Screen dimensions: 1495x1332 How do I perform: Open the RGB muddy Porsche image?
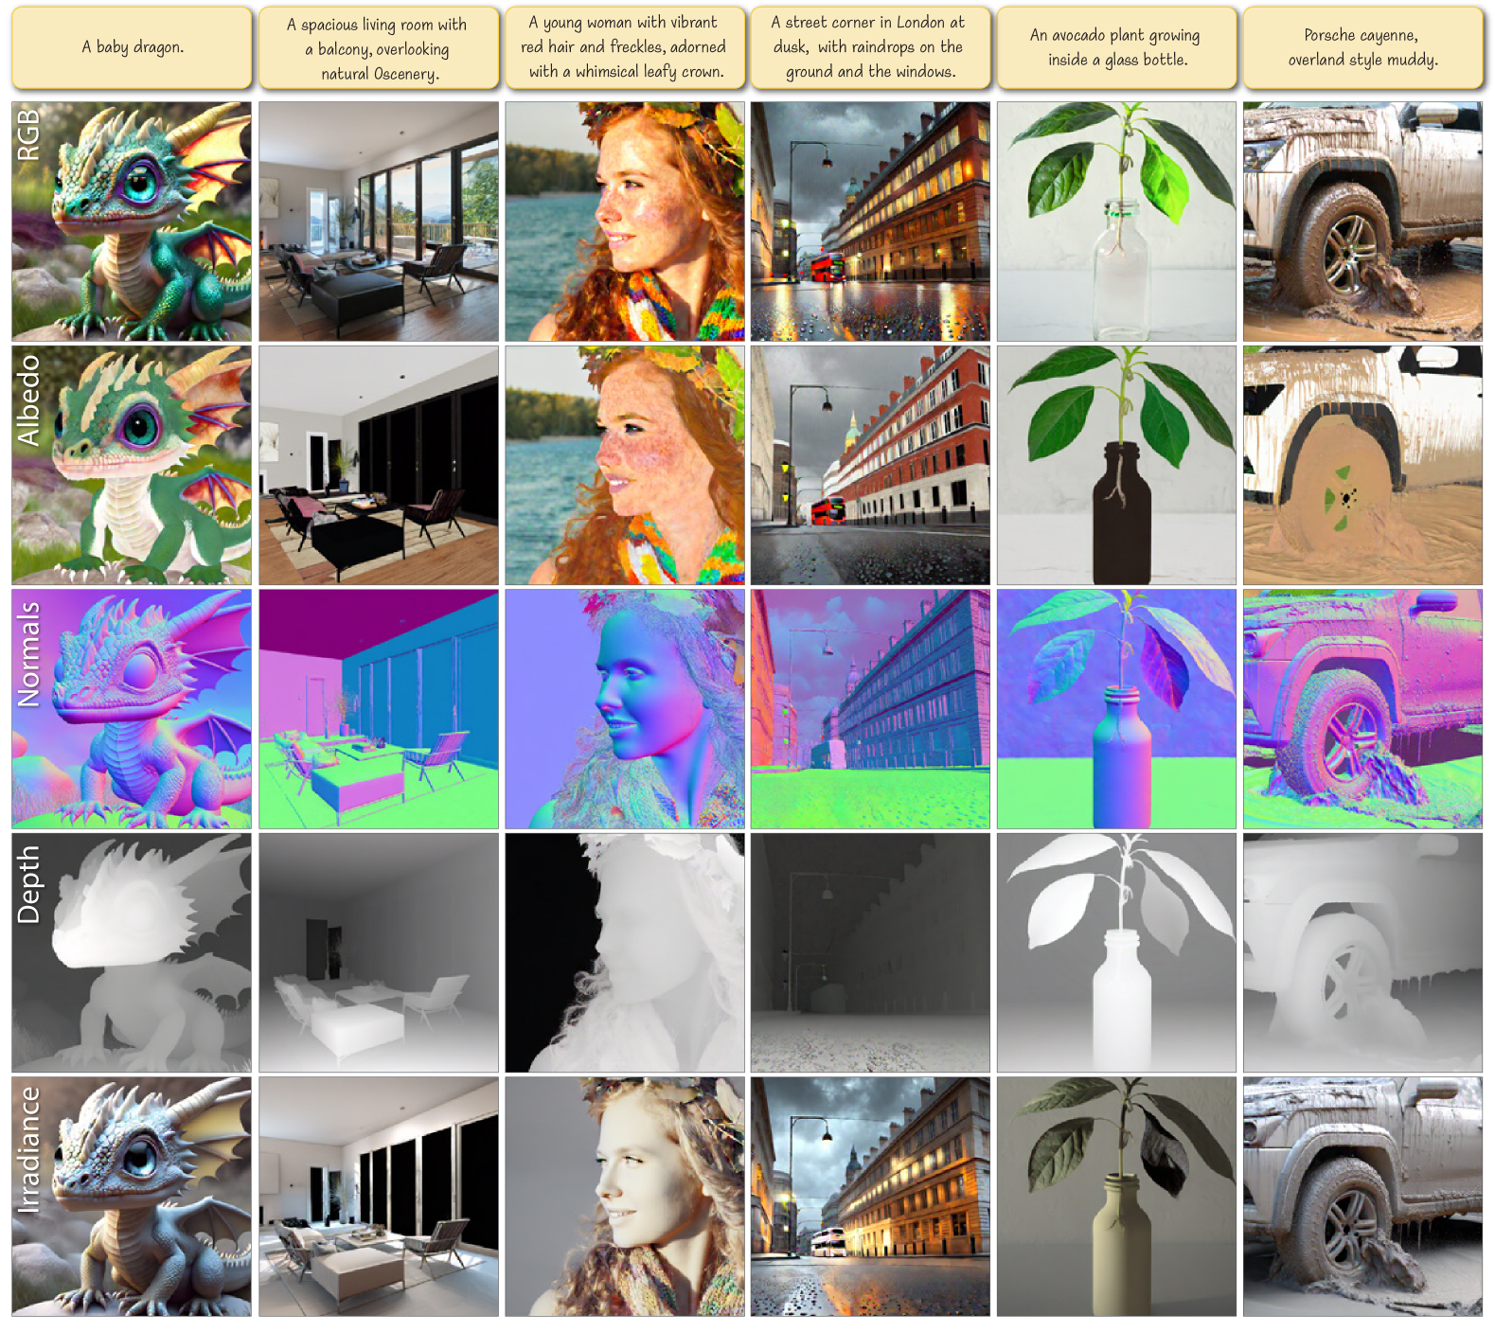tap(1362, 222)
